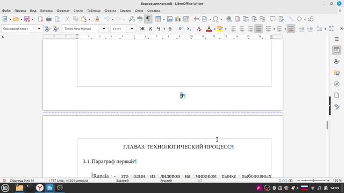Toggle print preview
This screenshot has height=193, width=344.
coord(58,19)
